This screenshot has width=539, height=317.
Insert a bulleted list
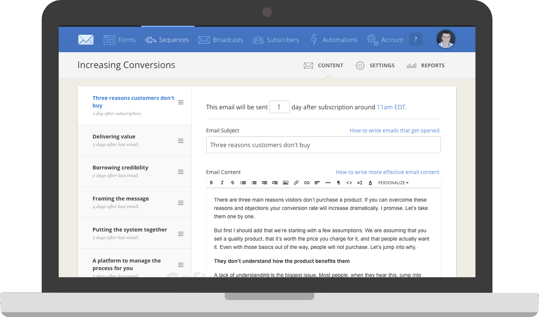[243, 183]
